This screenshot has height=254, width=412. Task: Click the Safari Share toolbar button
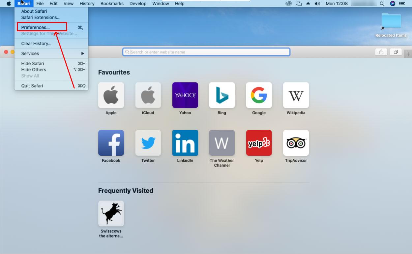click(381, 52)
